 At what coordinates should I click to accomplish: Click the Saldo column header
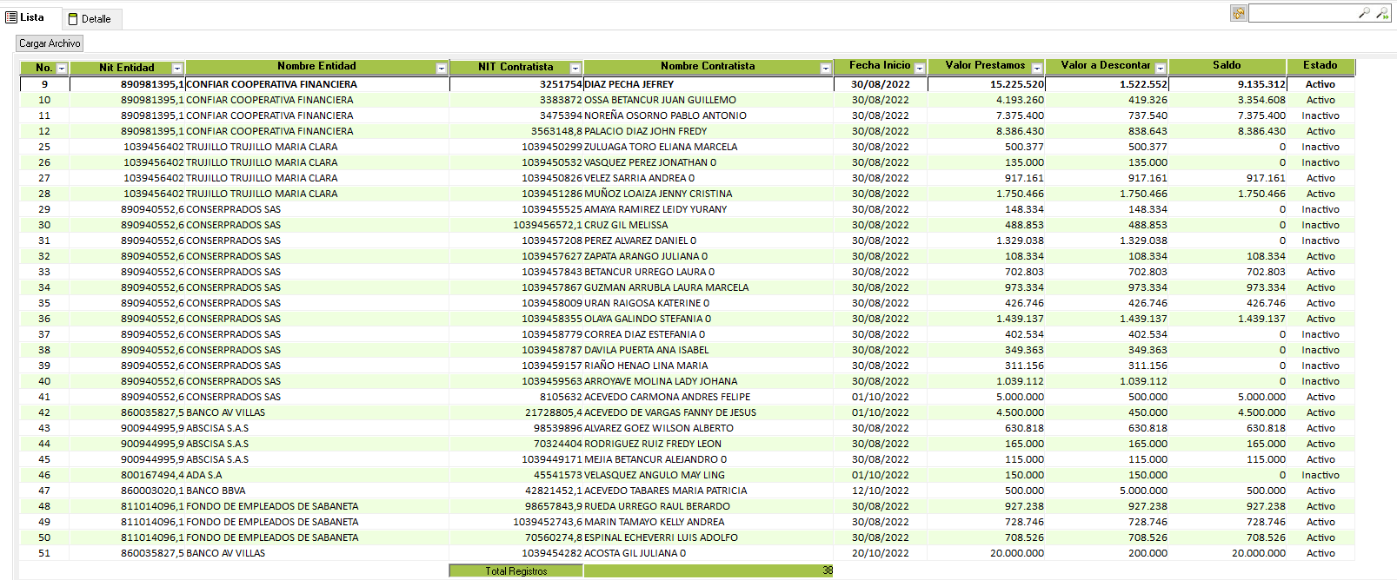(x=1227, y=66)
